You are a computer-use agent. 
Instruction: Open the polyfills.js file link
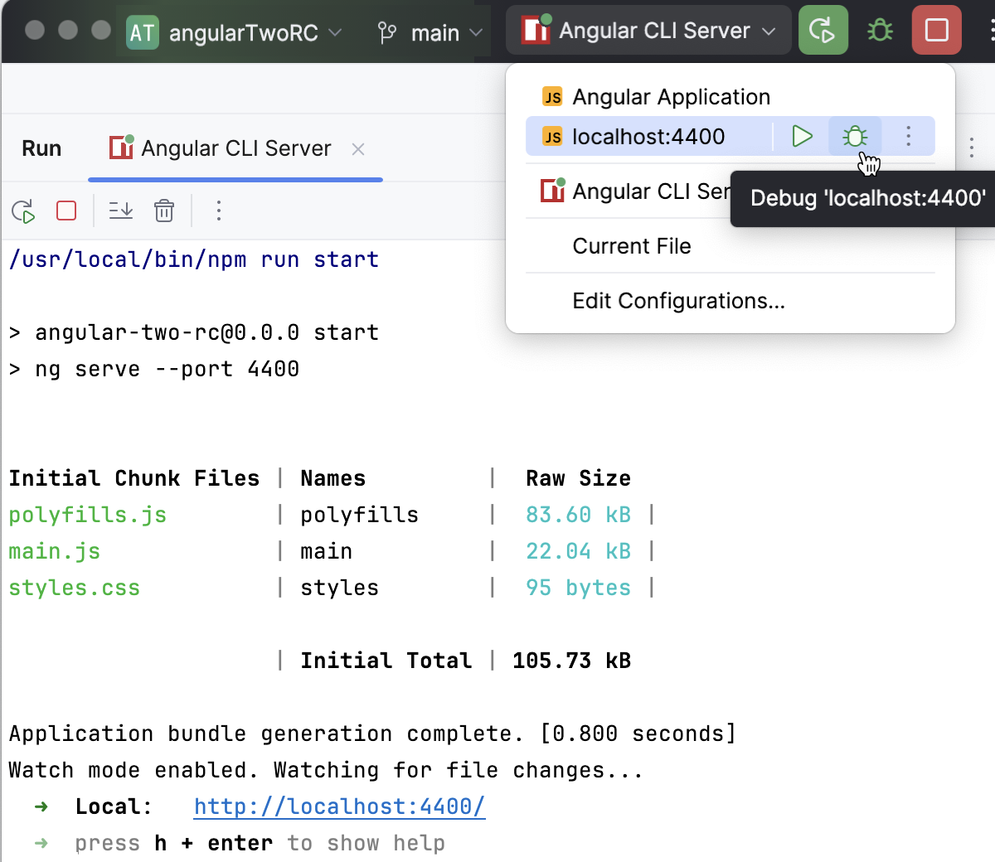[87, 514]
